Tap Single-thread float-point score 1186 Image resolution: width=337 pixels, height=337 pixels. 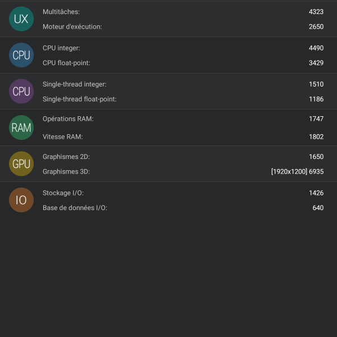point(316,99)
